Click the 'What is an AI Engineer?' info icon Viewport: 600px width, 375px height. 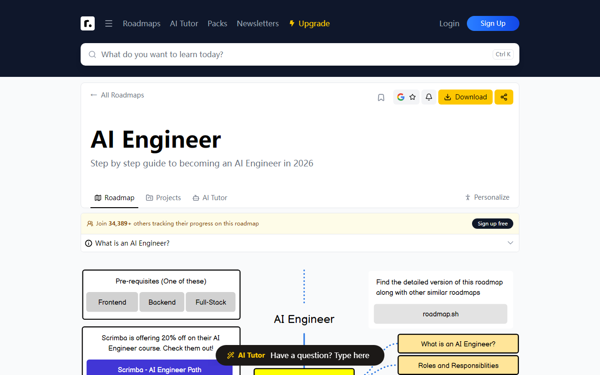(89, 243)
